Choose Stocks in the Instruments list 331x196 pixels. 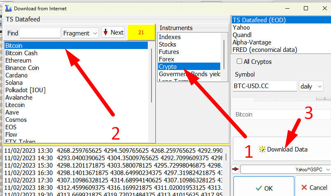pyautogui.click(x=167, y=44)
